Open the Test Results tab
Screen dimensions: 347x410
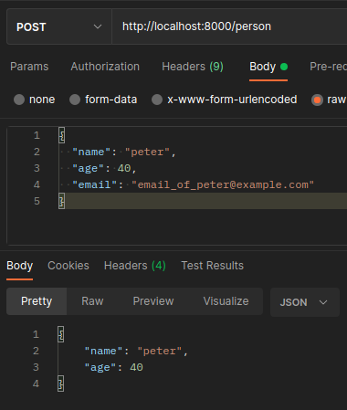pyautogui.click(x=213, y=266)
